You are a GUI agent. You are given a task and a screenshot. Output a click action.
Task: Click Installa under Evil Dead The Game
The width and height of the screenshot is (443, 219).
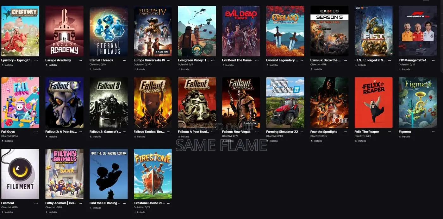click(228, 65)
